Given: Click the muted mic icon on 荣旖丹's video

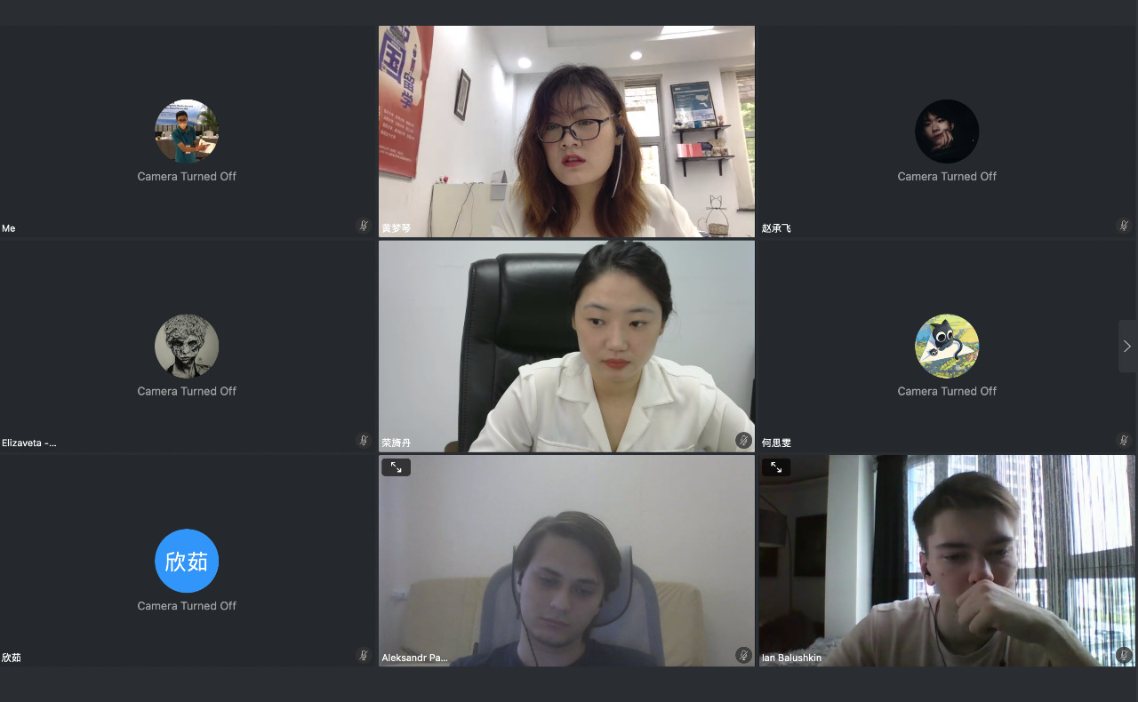Looking at the screenshot, I should (x=743, y=440).
